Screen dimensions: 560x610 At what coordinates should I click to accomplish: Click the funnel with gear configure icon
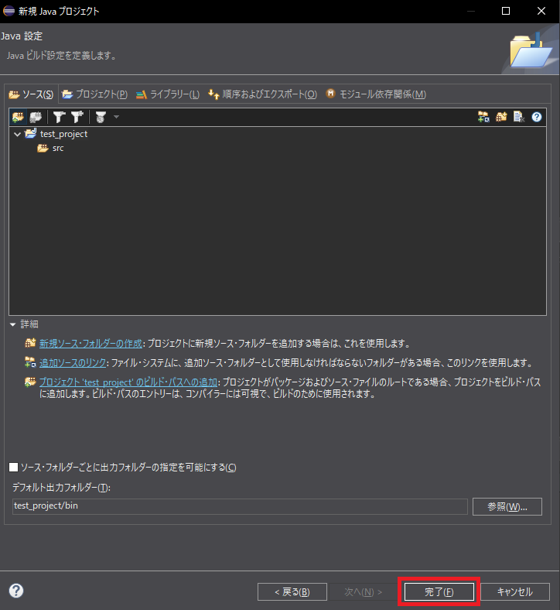coord(101,117)
